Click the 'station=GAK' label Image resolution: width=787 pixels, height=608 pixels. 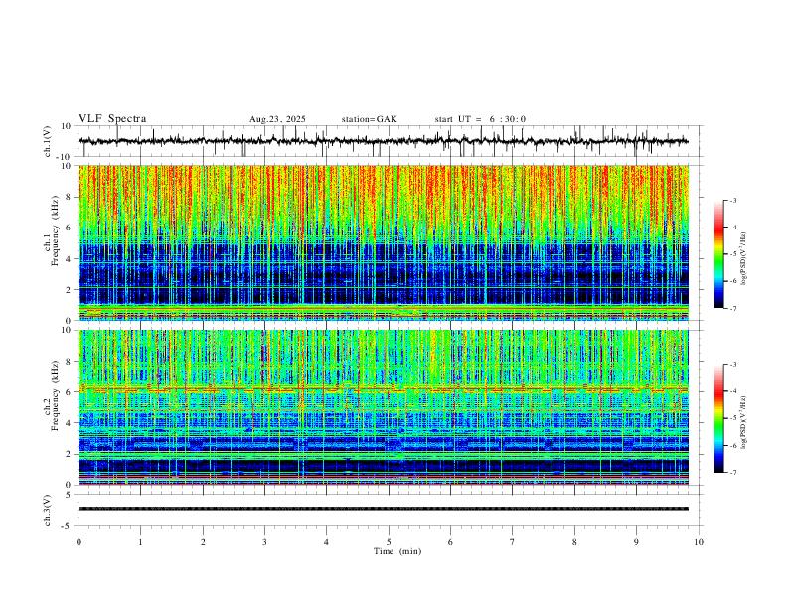[369, 119]
